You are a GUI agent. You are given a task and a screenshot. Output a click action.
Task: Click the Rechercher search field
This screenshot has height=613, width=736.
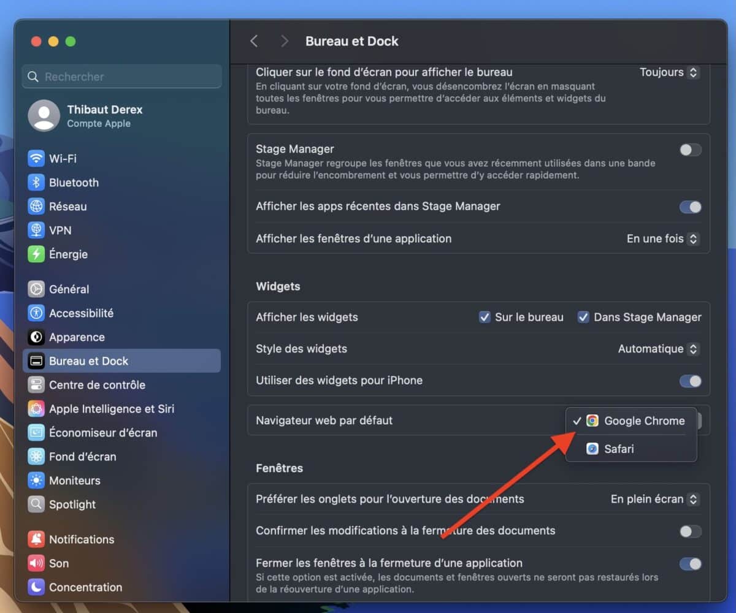click(x=122, y=77)
